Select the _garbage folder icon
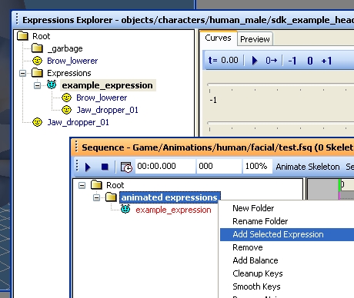This screenshot has width=354, height=298. point(37,48)
